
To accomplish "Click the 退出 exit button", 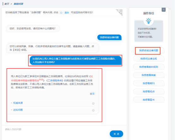I will click(x=67, y=13).
